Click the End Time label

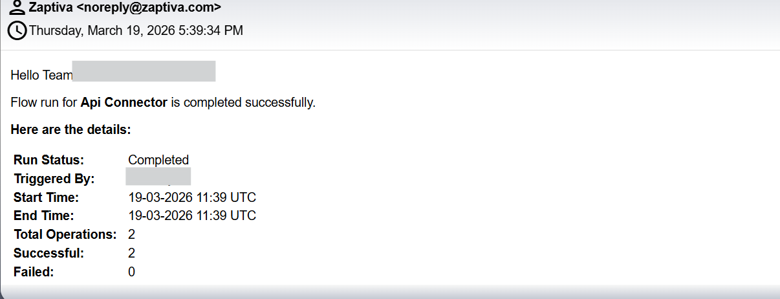tap(43, 216)
